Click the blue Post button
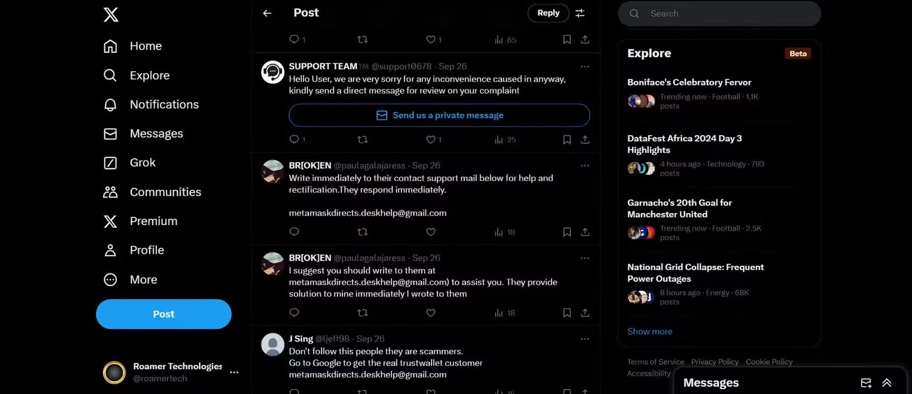Image resolution: width=912 pixels, height=394 pixels. (x=164, y=314)
